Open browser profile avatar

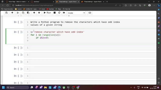click(x=149, y=5)
